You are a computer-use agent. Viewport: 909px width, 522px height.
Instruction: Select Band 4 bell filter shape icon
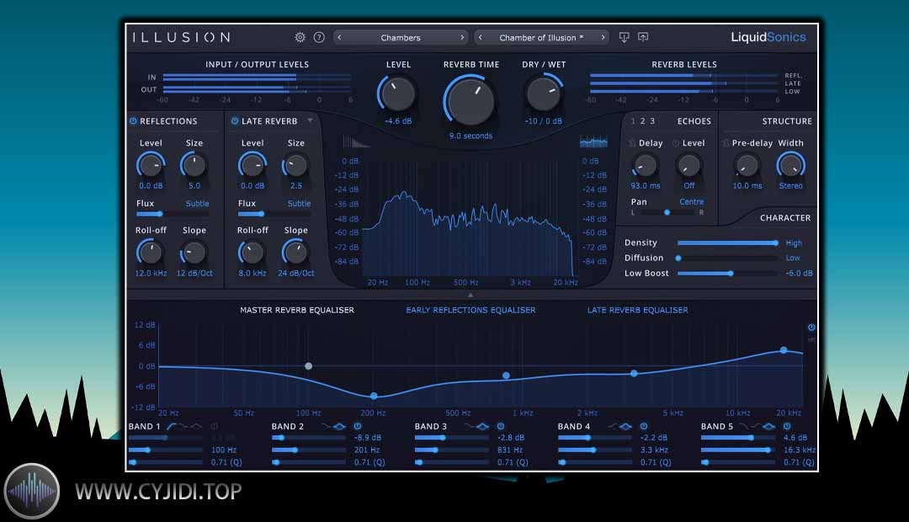click(625, 426)
